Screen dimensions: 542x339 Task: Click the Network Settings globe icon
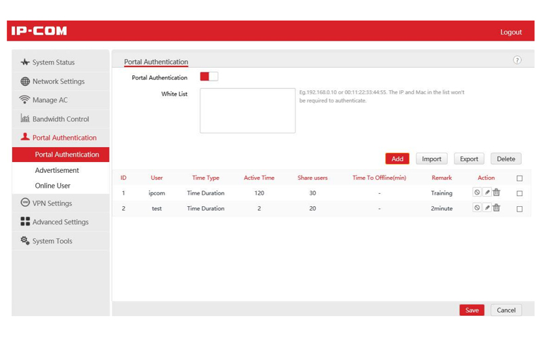(x=25, y=81)
